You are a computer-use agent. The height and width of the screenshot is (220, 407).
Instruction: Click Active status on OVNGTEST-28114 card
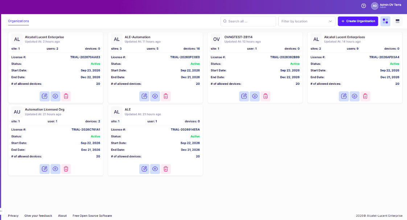tap(295, 64)
